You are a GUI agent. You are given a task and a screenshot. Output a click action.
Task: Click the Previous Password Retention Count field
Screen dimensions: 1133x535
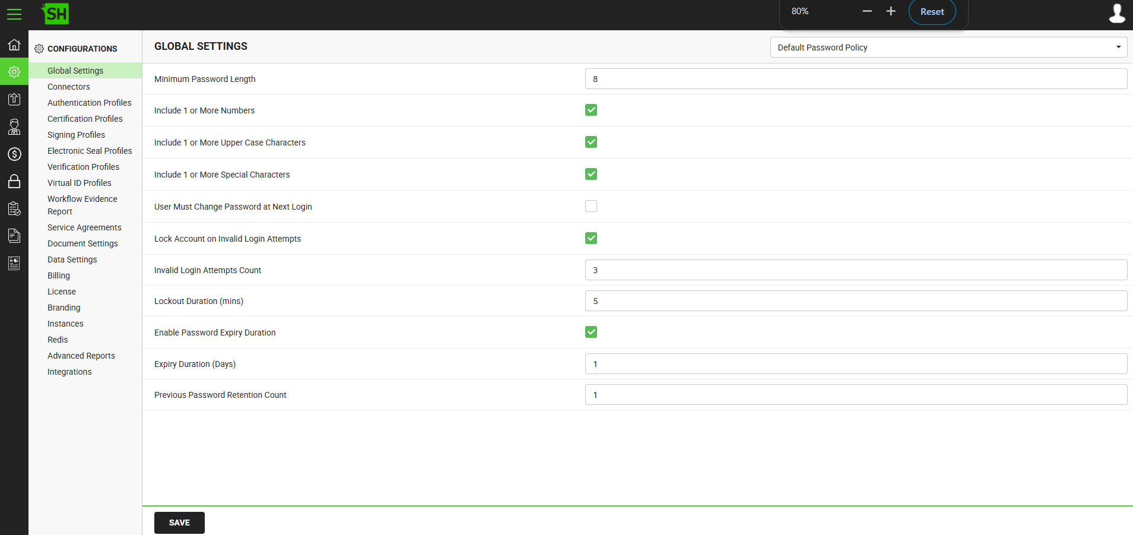[x=856, y=395]
